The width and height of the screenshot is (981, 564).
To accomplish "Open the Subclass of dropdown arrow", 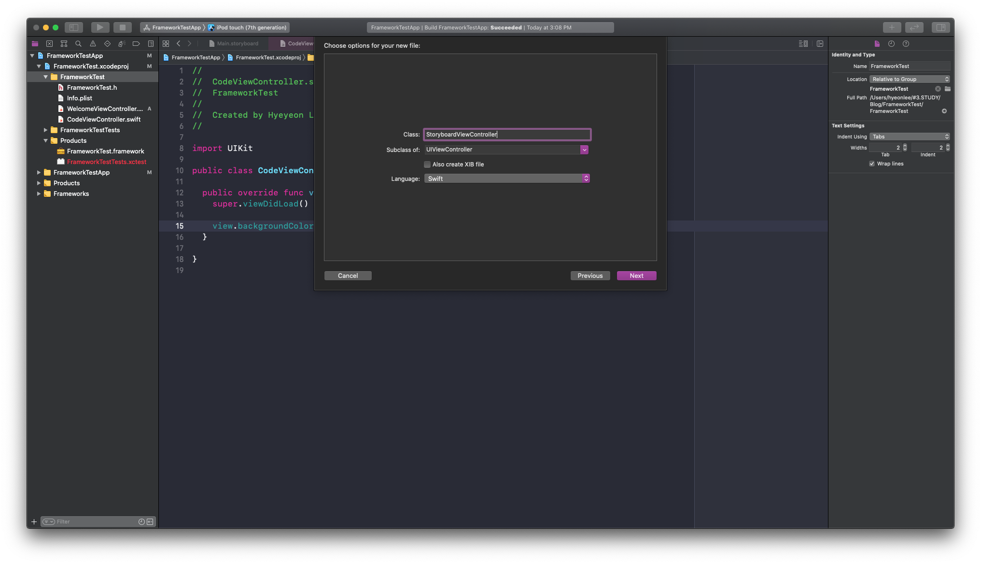I will [584, 150].
